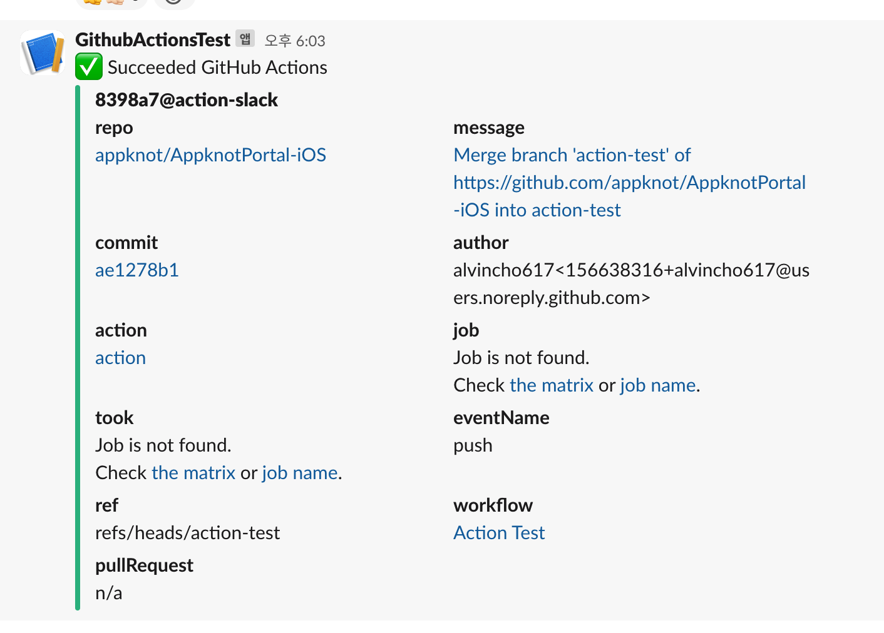Click the app badge beside GithubActionsTest
This screenshot has width=884, height=633.
[x=245, y=39]
